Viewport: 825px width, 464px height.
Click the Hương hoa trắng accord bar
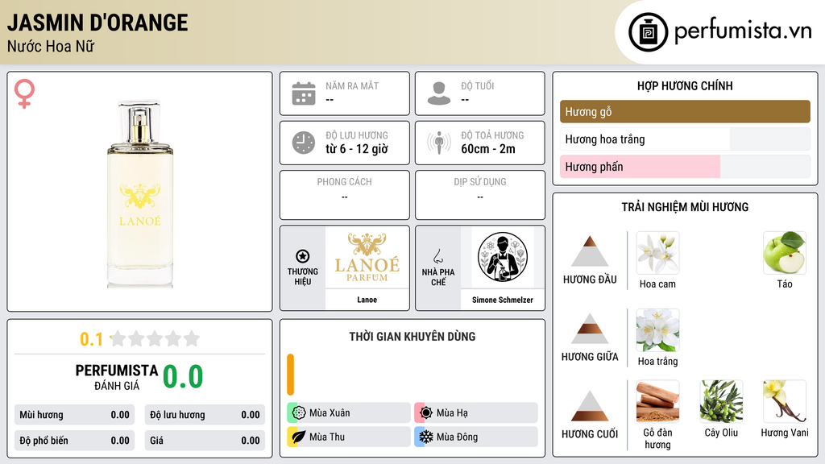click(685, 139)
